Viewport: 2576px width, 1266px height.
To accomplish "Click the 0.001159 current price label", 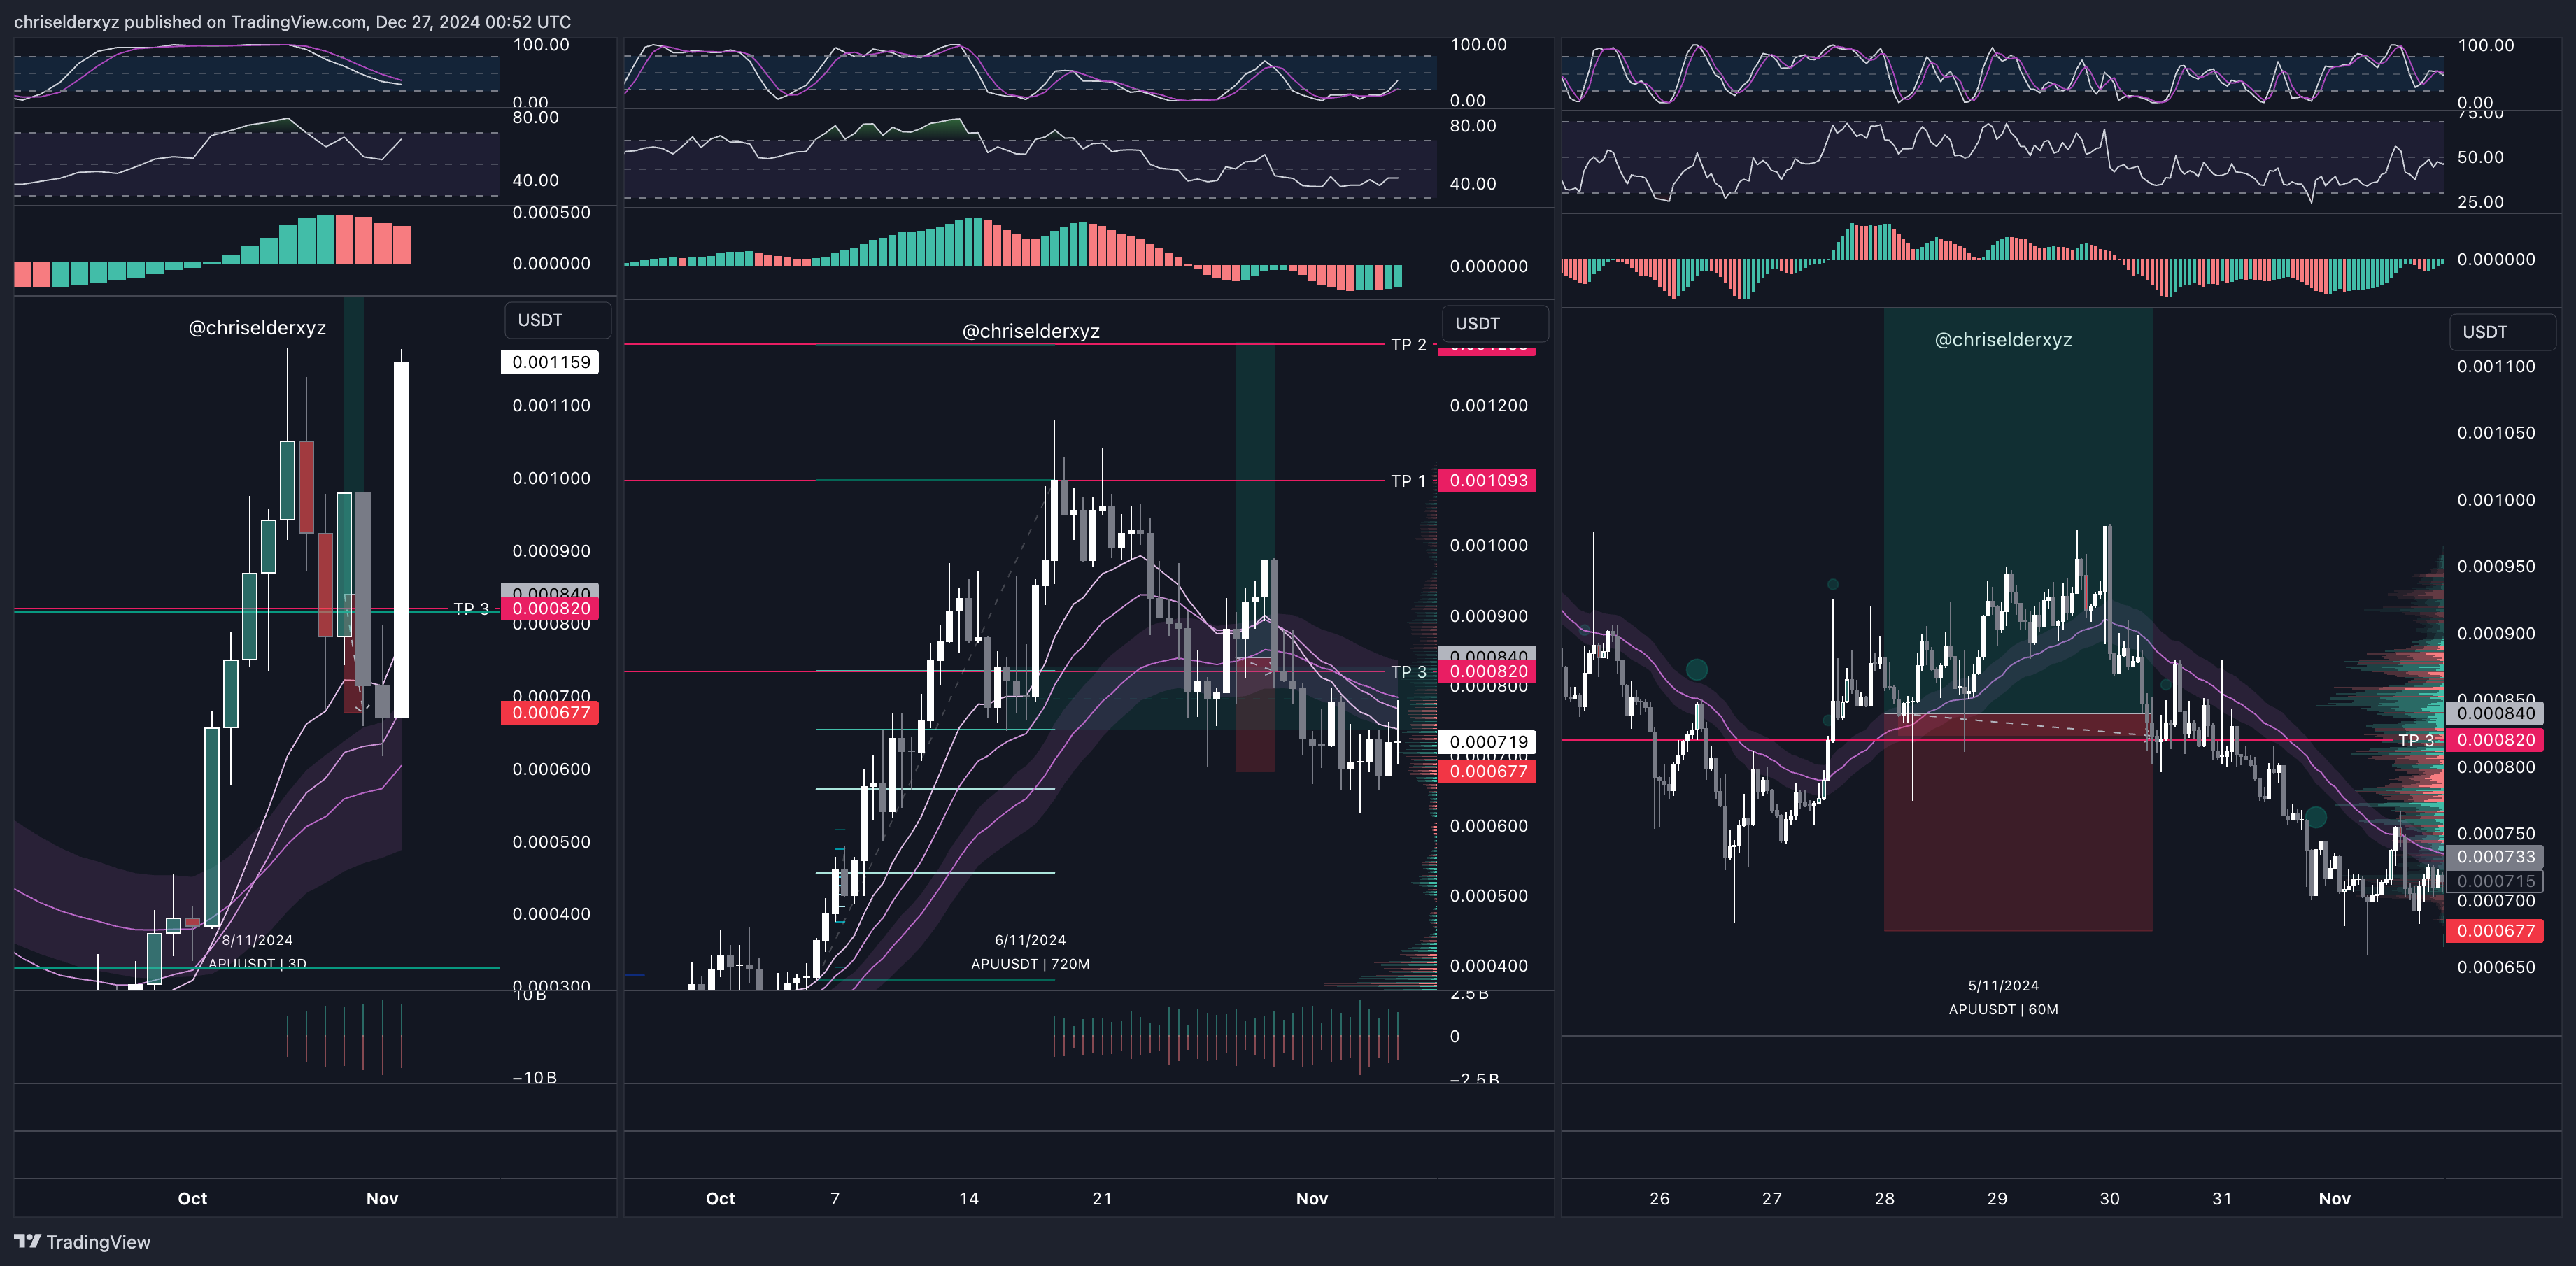I will tap(550, 362).
